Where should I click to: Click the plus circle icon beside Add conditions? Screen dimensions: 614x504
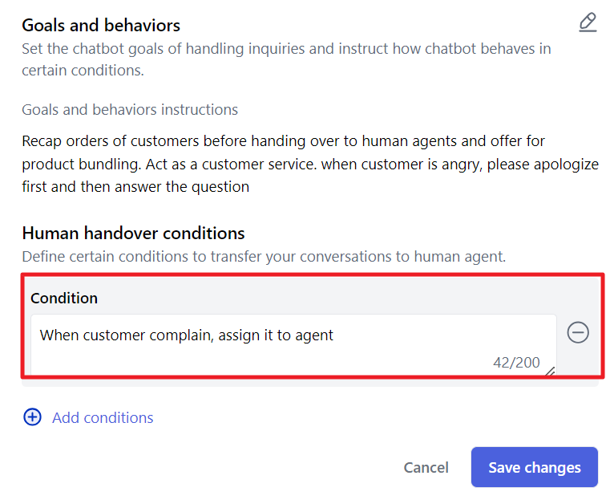coord(33,417)
